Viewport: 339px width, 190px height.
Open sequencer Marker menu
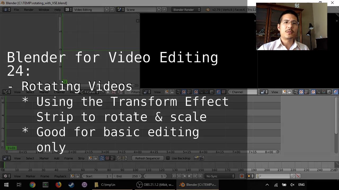[x=44, y=158]
